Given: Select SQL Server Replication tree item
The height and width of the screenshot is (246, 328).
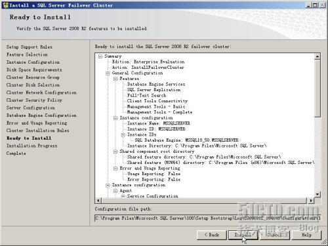Looking at the screenshot, I should [x=154, y=90].
